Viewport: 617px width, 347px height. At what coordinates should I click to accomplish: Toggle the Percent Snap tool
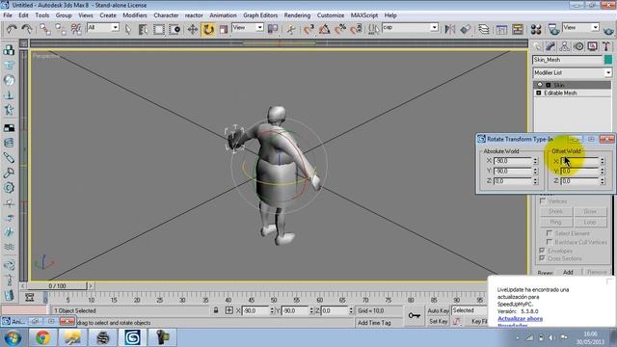[340, 29]
